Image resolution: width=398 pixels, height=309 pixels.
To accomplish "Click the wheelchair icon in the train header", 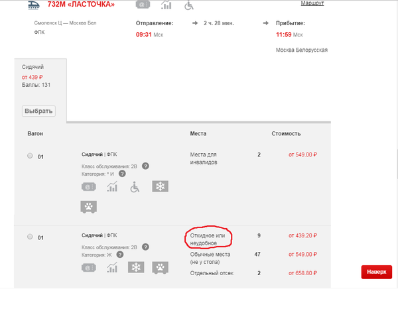I will [189, 5].
